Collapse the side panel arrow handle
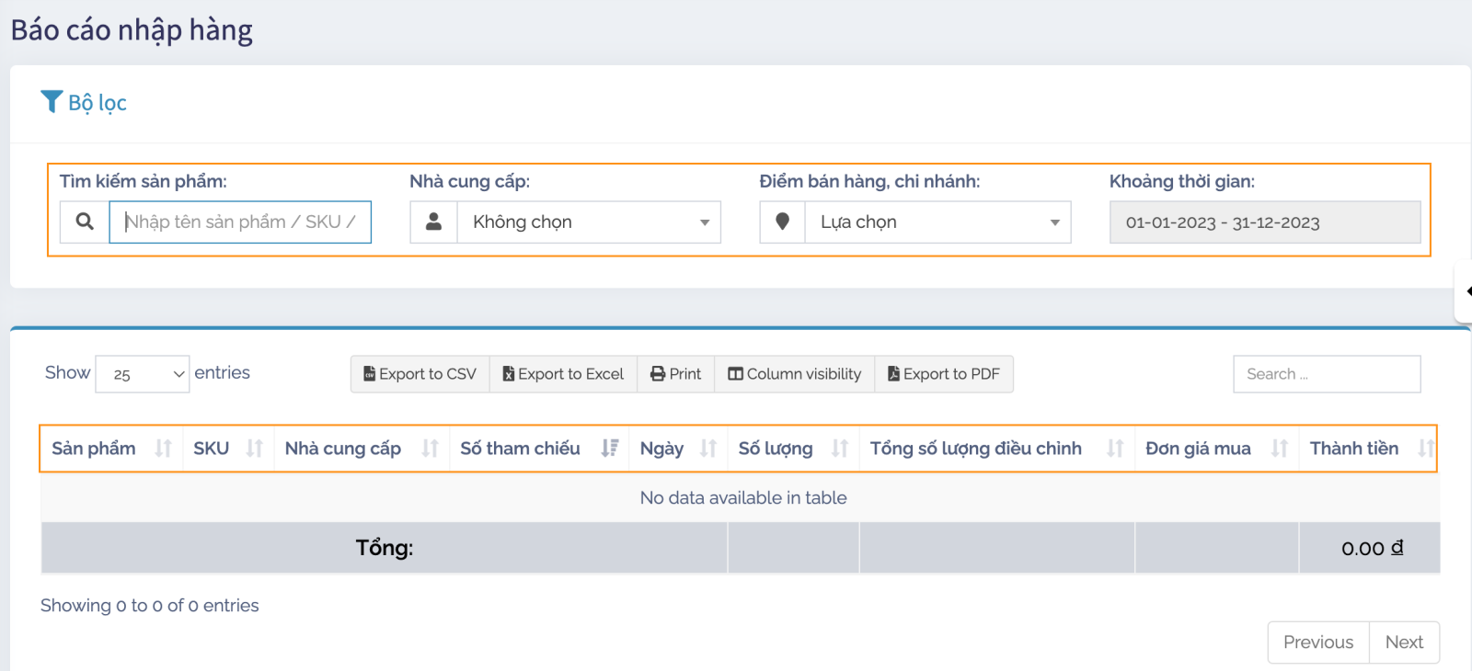 click(1466, 291)
